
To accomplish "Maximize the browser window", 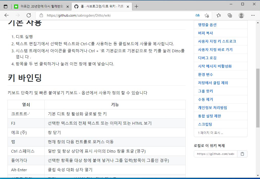I will click(243, 4).
